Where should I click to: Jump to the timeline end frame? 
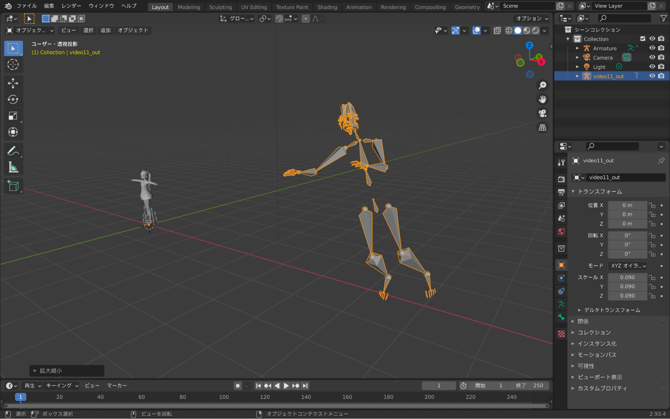305,386
